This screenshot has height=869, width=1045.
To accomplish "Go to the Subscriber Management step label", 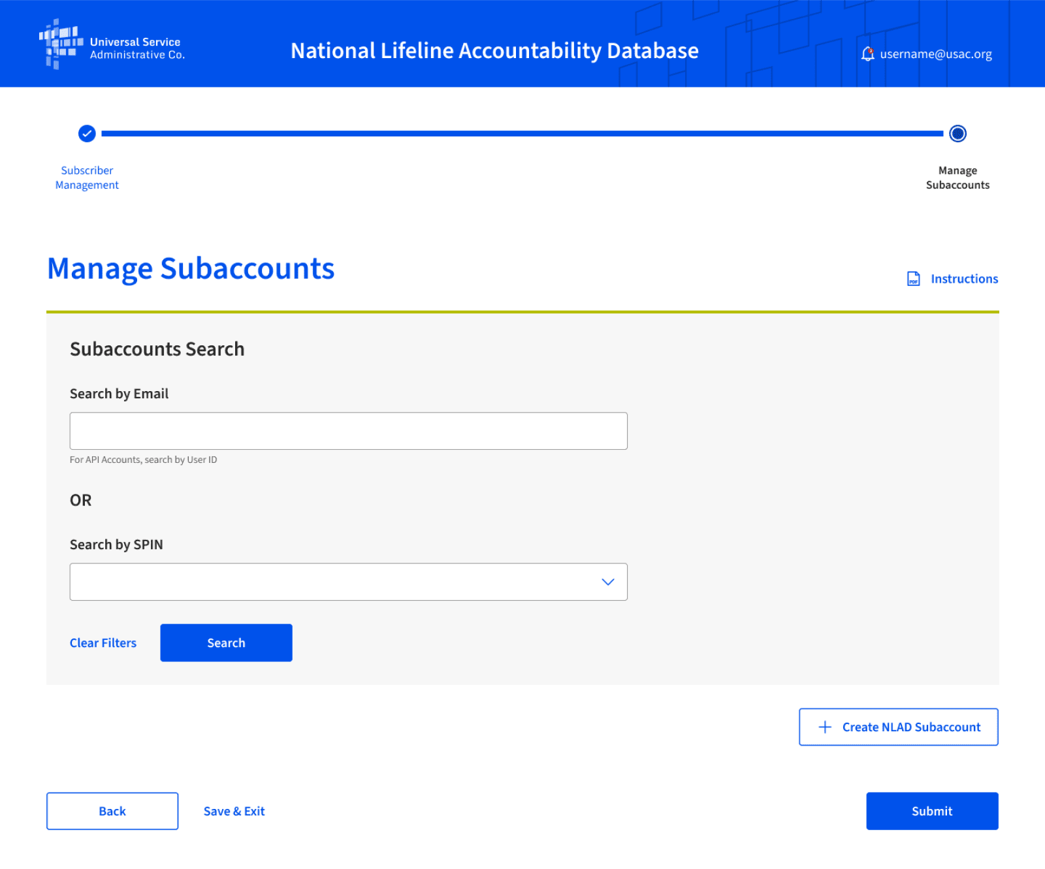I will click(87, 178).
